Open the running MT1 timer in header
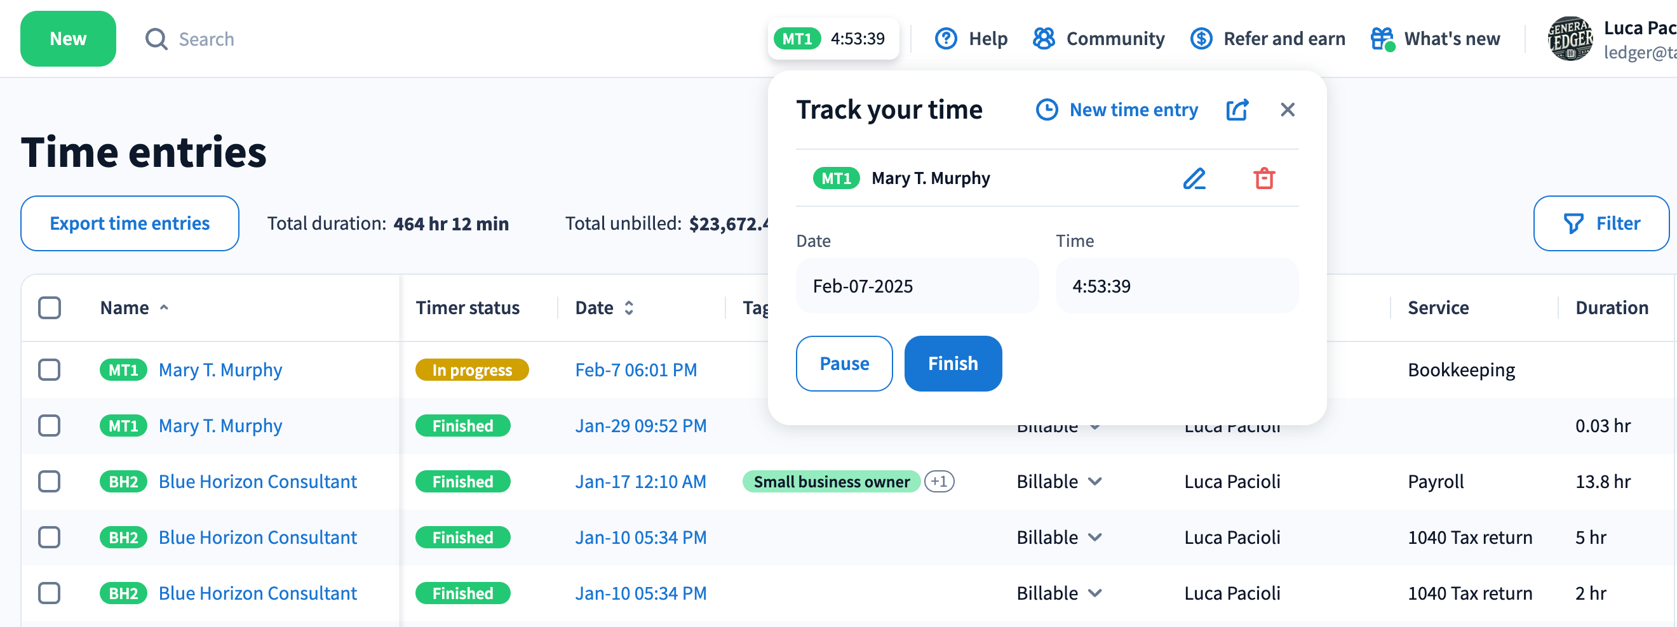 tap(833, 39)
